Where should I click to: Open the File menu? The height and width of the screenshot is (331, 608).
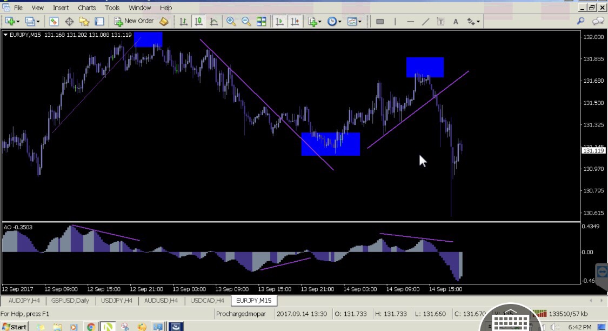pos(18,8)
